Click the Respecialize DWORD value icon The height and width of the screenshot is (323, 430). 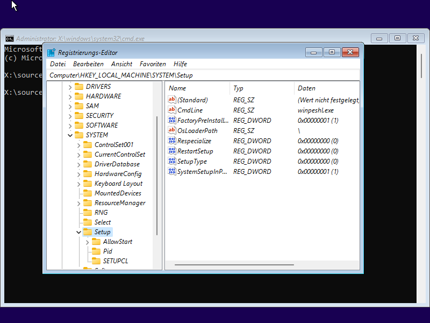tap(172, 141)
